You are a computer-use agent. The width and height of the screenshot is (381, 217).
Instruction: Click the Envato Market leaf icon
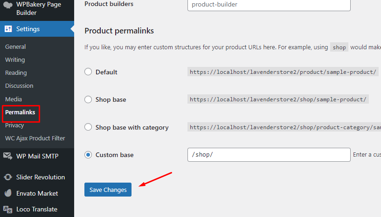(x=8, y=193)
